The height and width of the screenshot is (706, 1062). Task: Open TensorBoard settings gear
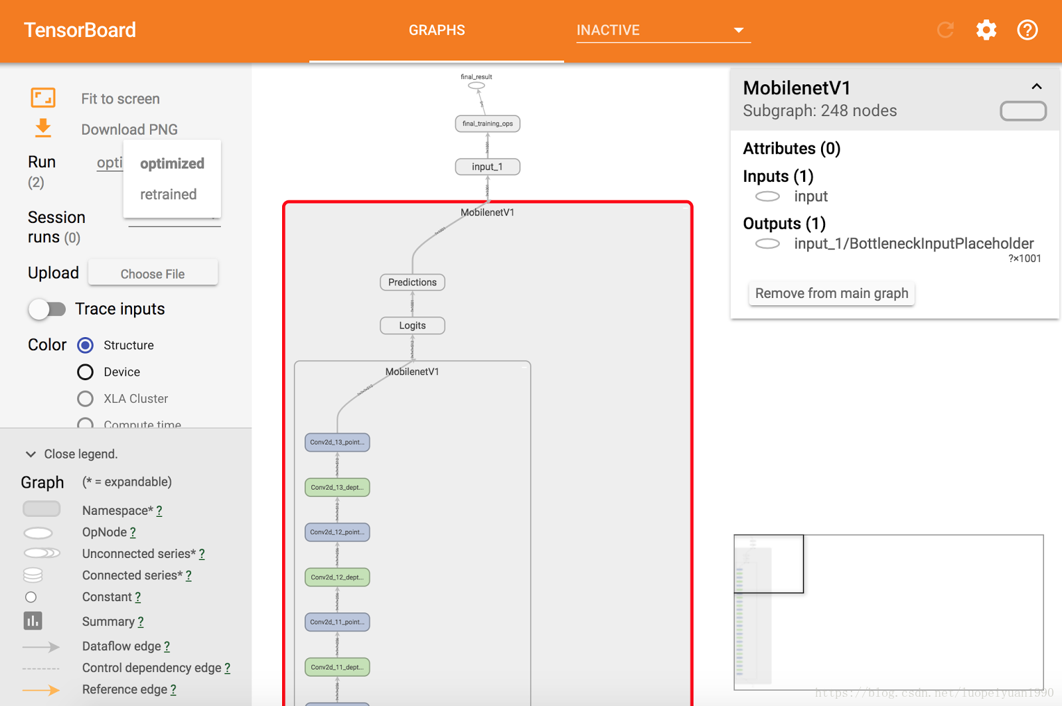point(986,30)
